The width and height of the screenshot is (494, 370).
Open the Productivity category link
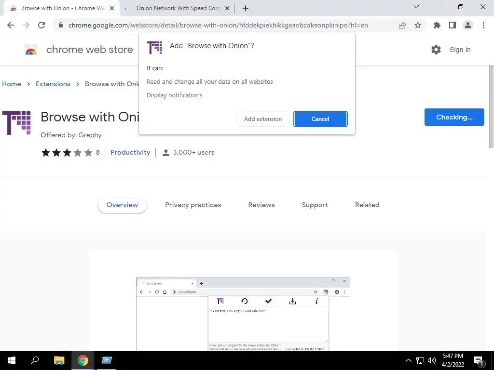[130, 152]
